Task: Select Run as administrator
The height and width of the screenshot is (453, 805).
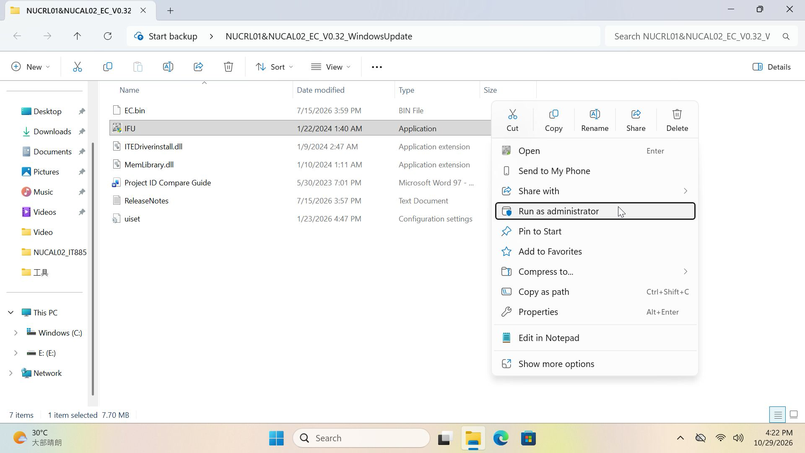Action: click(x=595, y=211)
